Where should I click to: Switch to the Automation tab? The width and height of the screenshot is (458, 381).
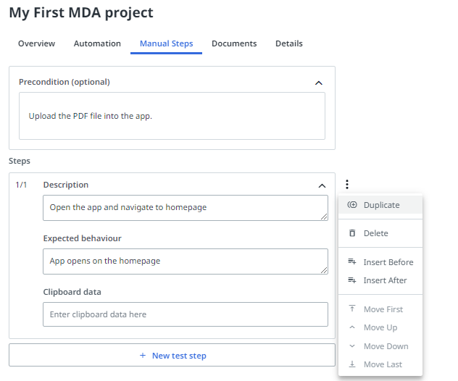click(97, 43)
